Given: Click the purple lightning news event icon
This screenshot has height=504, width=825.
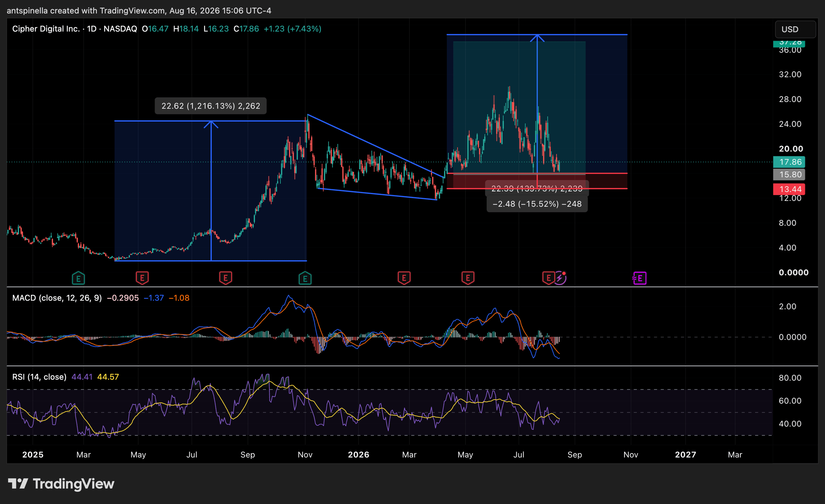Looking at the screenshot, I should click(560, 278).
